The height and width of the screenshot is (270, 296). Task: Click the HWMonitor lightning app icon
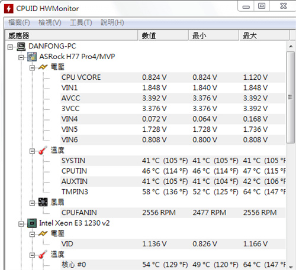coord(9,8)
